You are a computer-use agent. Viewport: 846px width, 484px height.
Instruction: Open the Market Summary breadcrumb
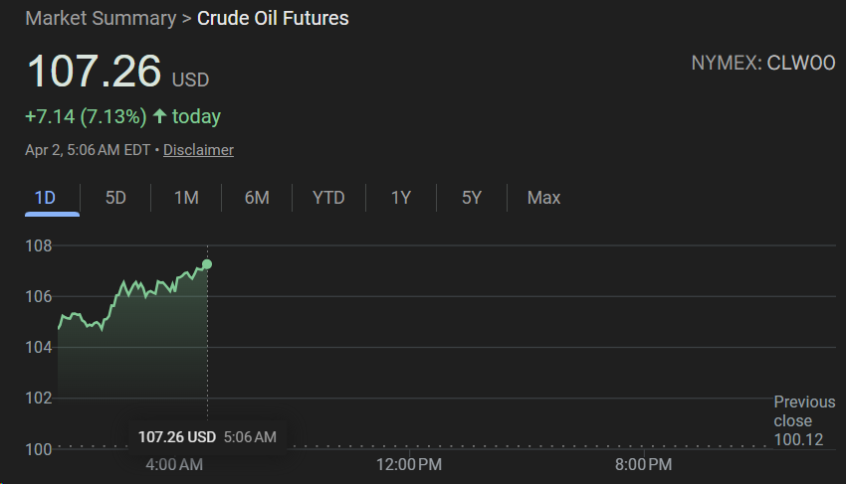tap(101, 18)
